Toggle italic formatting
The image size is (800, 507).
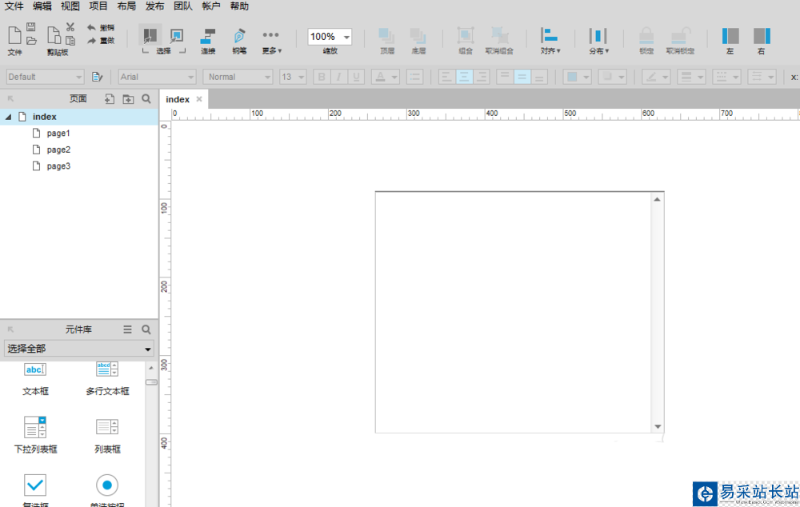point(338,77)
